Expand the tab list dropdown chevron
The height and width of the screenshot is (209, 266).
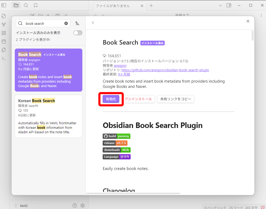tap(220, 6)
